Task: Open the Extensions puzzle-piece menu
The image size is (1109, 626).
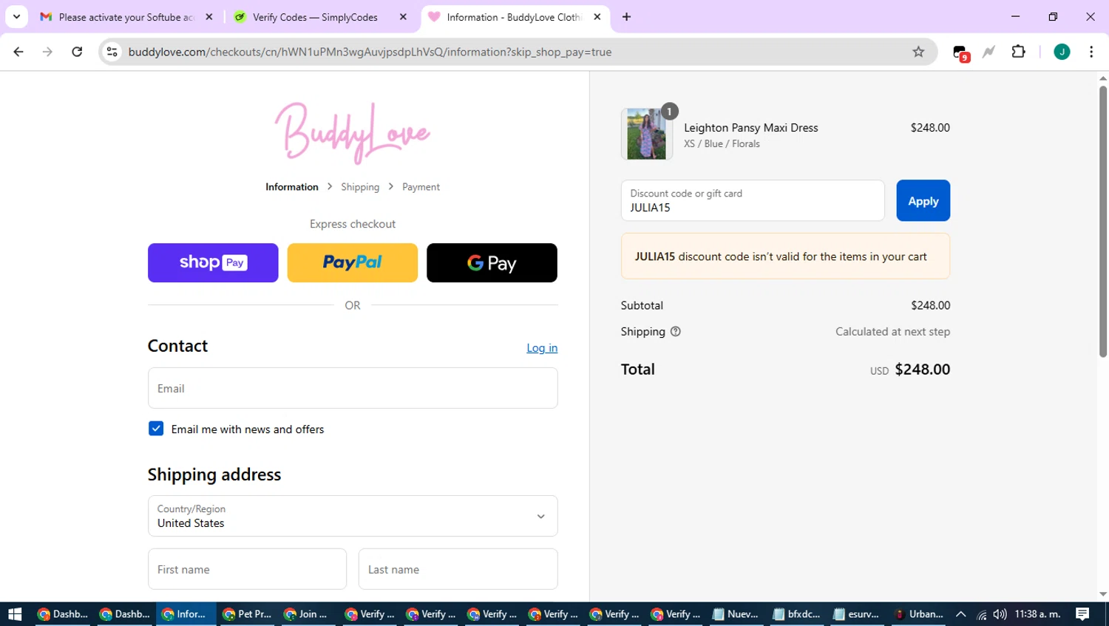Action: [1018, 52]
